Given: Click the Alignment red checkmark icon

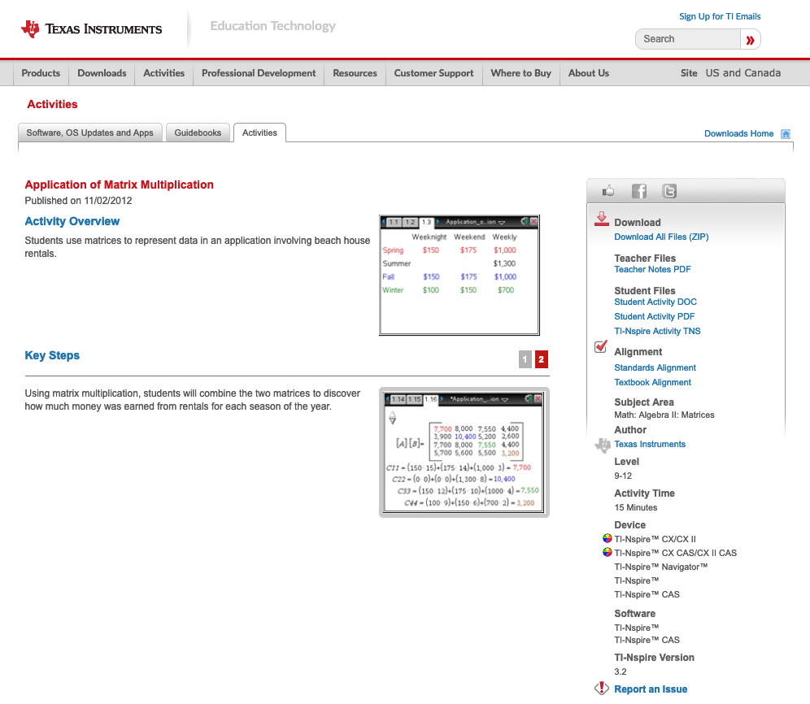Looking at the screenshot, I should (602, 348).
